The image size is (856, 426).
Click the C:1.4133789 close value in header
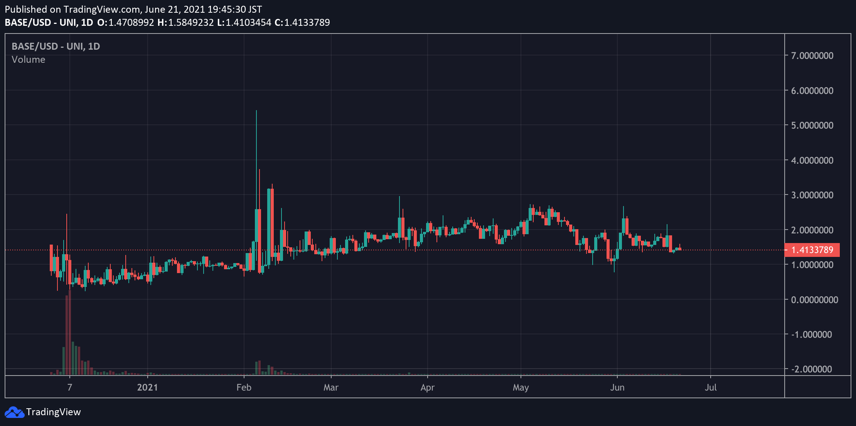pyautogui.click(x=302, y=22)
